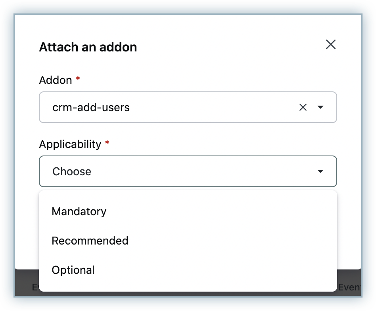
Task: Expand the Addon dropdown arrow
Action: [320, 107]
